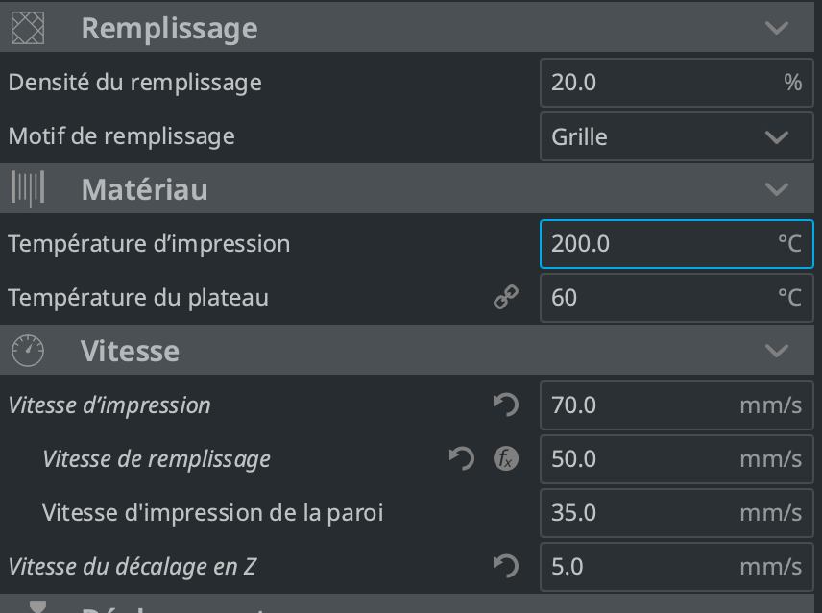Reset Vitesse de remplissage with its revert arrow

point(462,459)
